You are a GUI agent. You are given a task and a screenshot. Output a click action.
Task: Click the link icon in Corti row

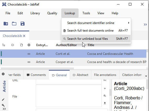coord(29,54)
